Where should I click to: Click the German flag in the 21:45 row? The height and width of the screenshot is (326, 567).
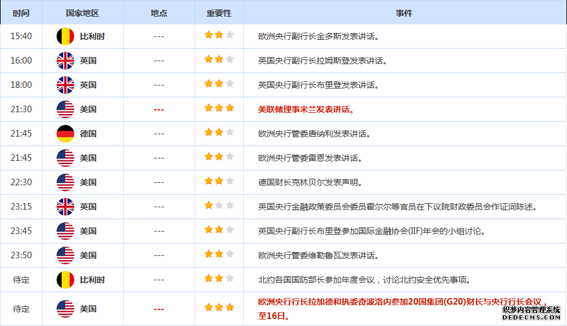65,134
